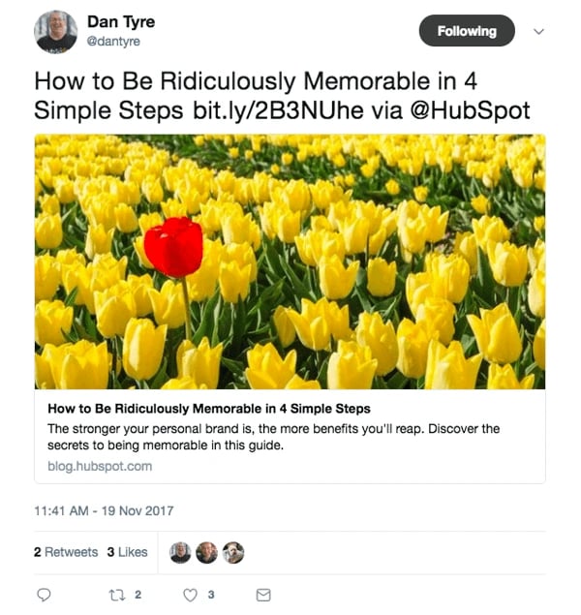Image resolution: width=581 pixels, height=615 pixels.
Task: Click third liker's small avatar
Action: (x=232, y=552)
